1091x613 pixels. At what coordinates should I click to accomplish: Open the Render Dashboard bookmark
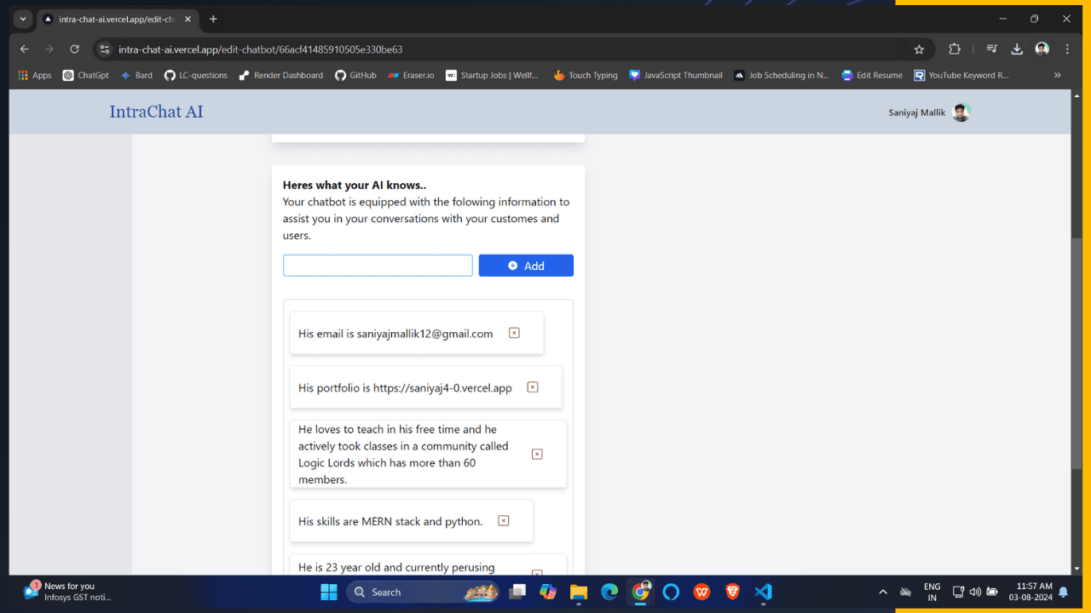pyautogui.click(x=280, y=75)
